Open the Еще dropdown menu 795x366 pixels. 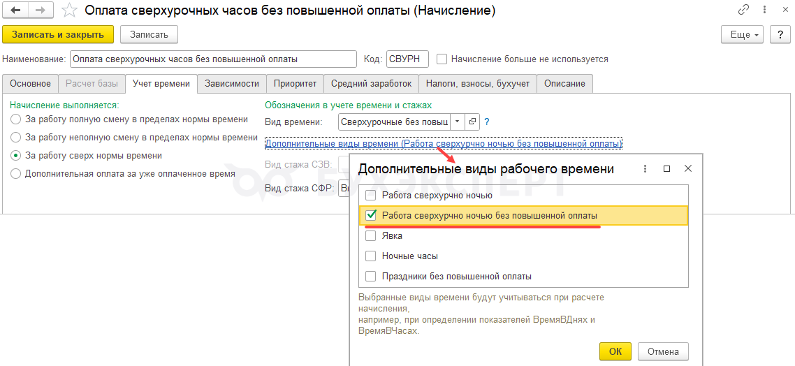743,34
